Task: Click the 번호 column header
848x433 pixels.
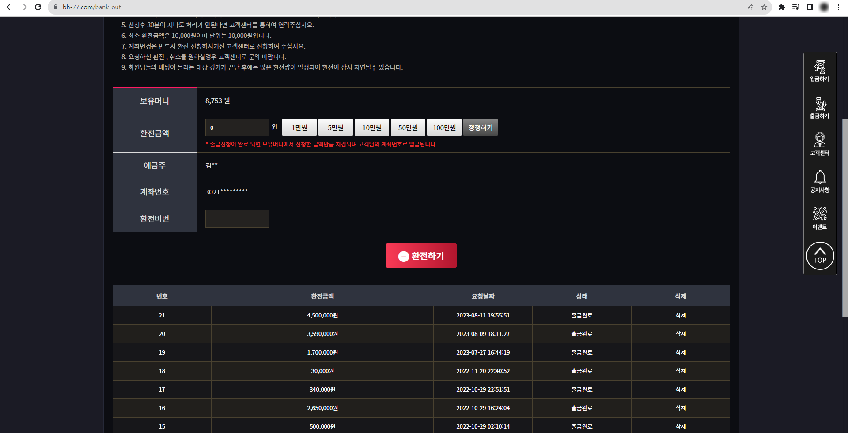Action: [162, 296]
